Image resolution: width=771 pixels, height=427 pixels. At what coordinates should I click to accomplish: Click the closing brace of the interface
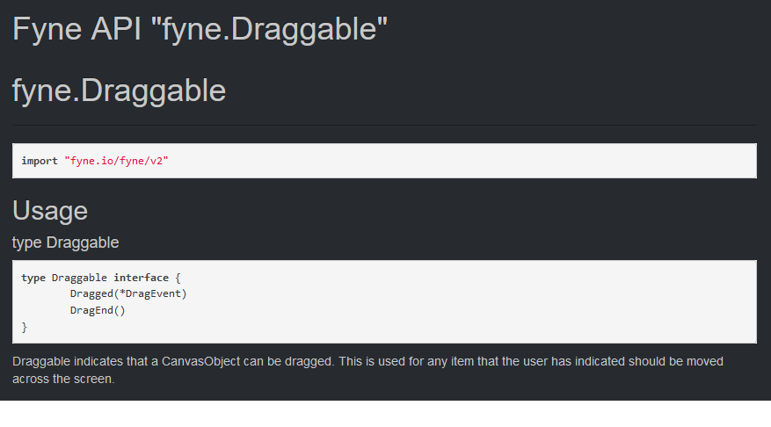click(x=24, y=327)
